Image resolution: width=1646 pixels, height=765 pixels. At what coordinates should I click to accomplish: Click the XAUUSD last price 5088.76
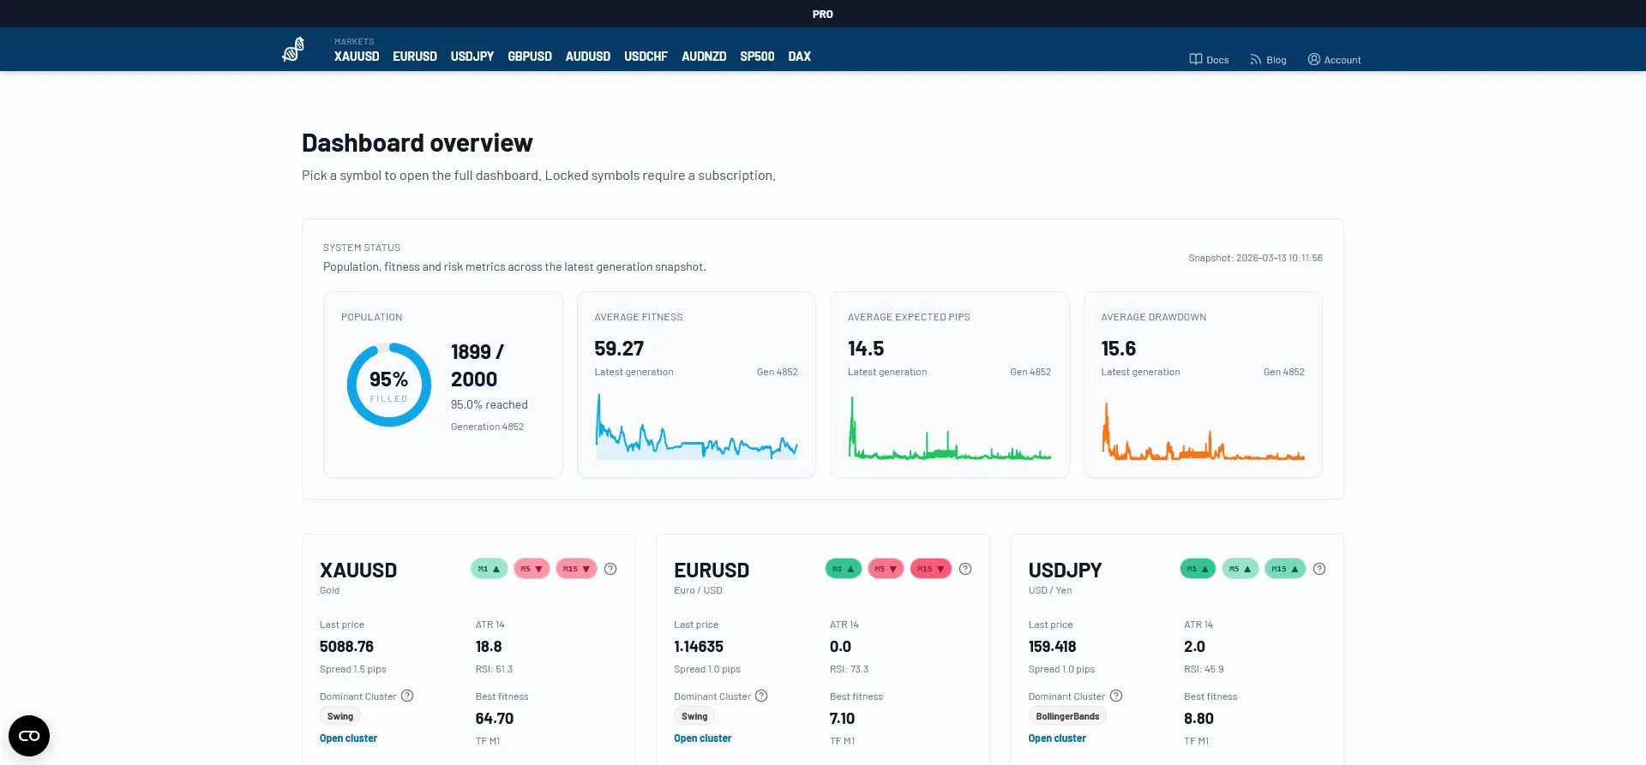tap(346, 647)
